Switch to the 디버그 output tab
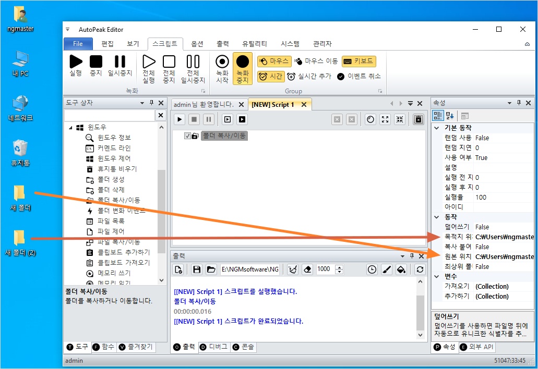This screenshot has width=538, height=369. pos(214,347)
